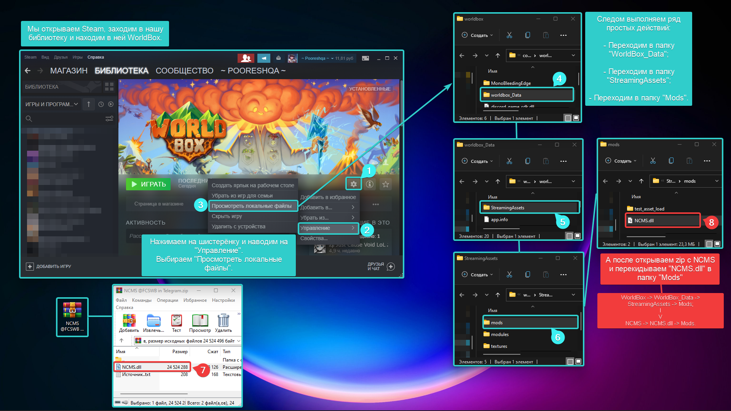Open Properties entry in gear menu
This screenshot has height=411, width=731.
pos(327,238)
